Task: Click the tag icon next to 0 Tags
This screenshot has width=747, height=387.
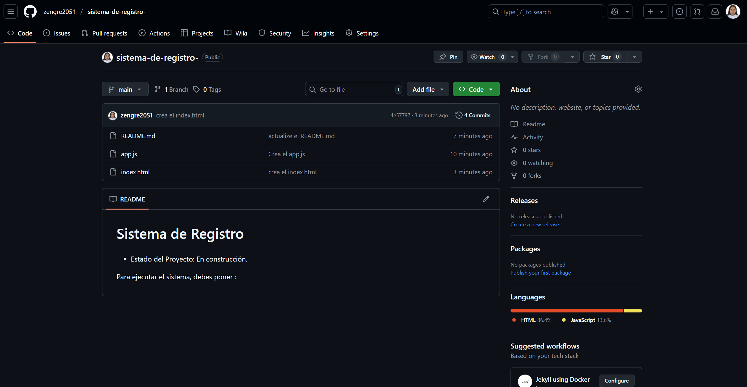Action: click(196, 89)
